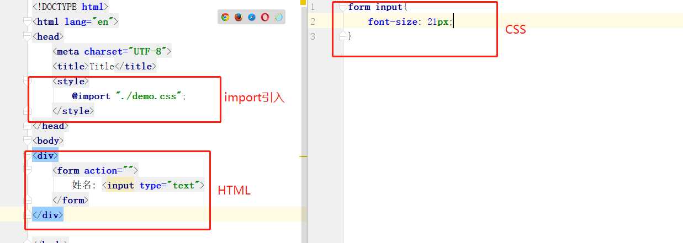This screenshot has width=683, height=243.
Task: Click the word Title inside title tag
Action: tap(102, 67)
